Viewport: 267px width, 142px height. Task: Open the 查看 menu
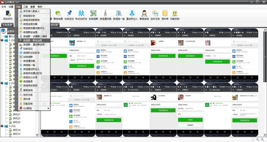33,7
